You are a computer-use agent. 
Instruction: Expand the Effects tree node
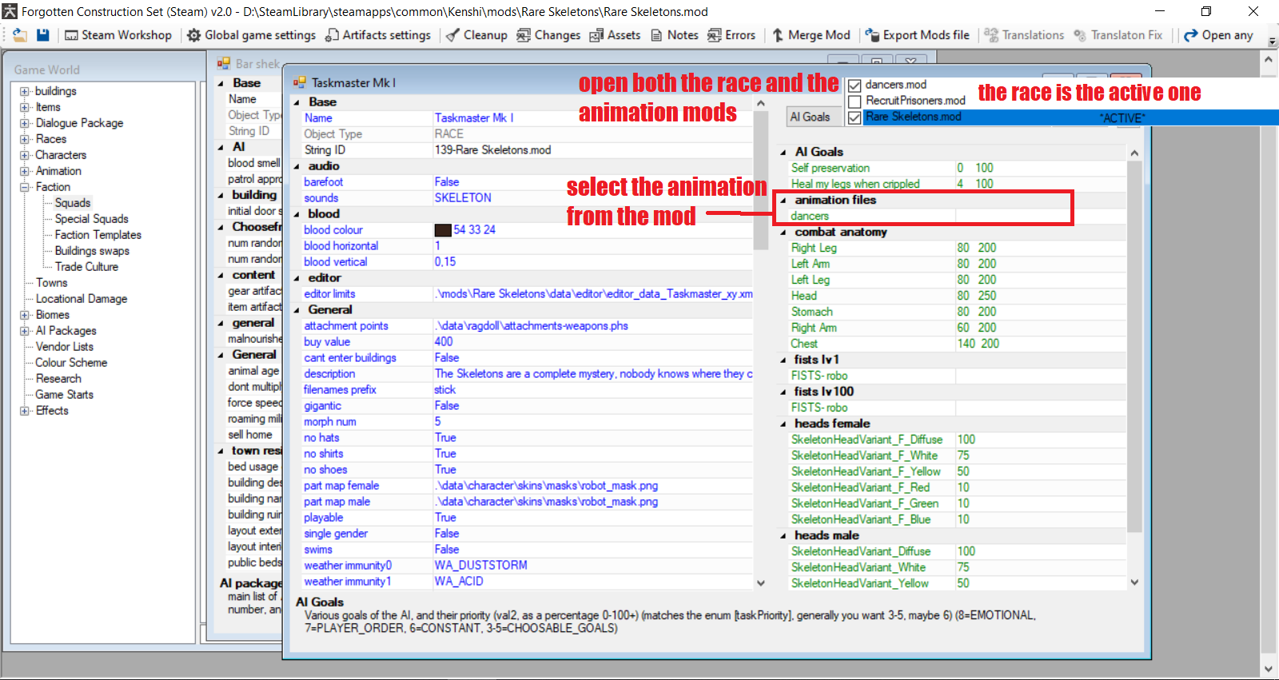click(x=25, y=411)
